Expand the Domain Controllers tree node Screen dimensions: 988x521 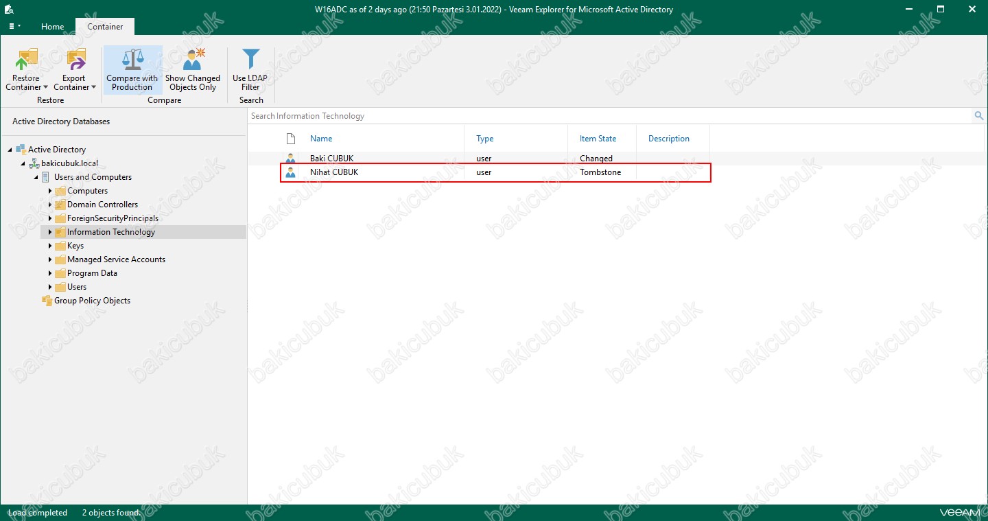click(x=50, y=205)
